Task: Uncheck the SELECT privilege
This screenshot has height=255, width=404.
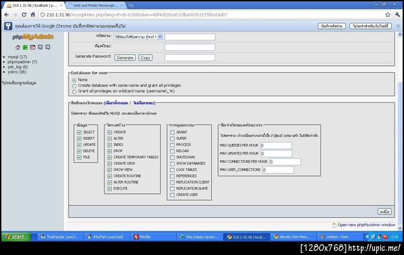Action: point(79,133)
